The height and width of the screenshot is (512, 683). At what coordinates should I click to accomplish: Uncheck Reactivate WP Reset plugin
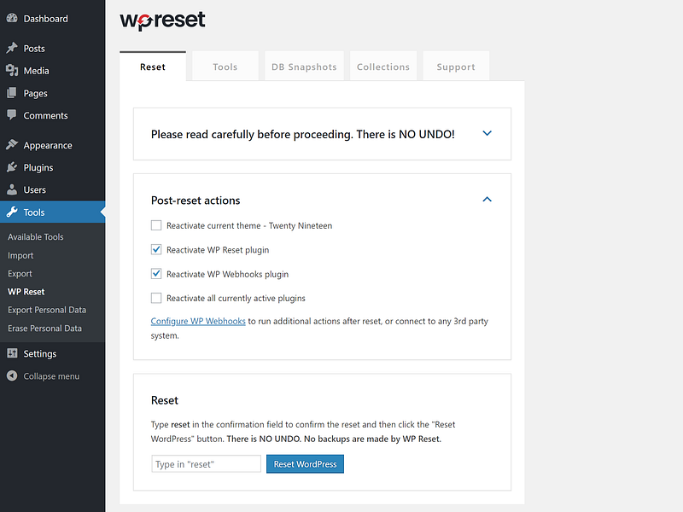coord(156,249)
